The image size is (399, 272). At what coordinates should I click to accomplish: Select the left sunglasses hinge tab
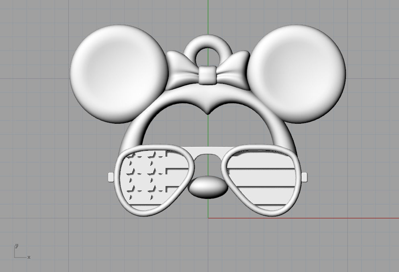coord(111,177)
